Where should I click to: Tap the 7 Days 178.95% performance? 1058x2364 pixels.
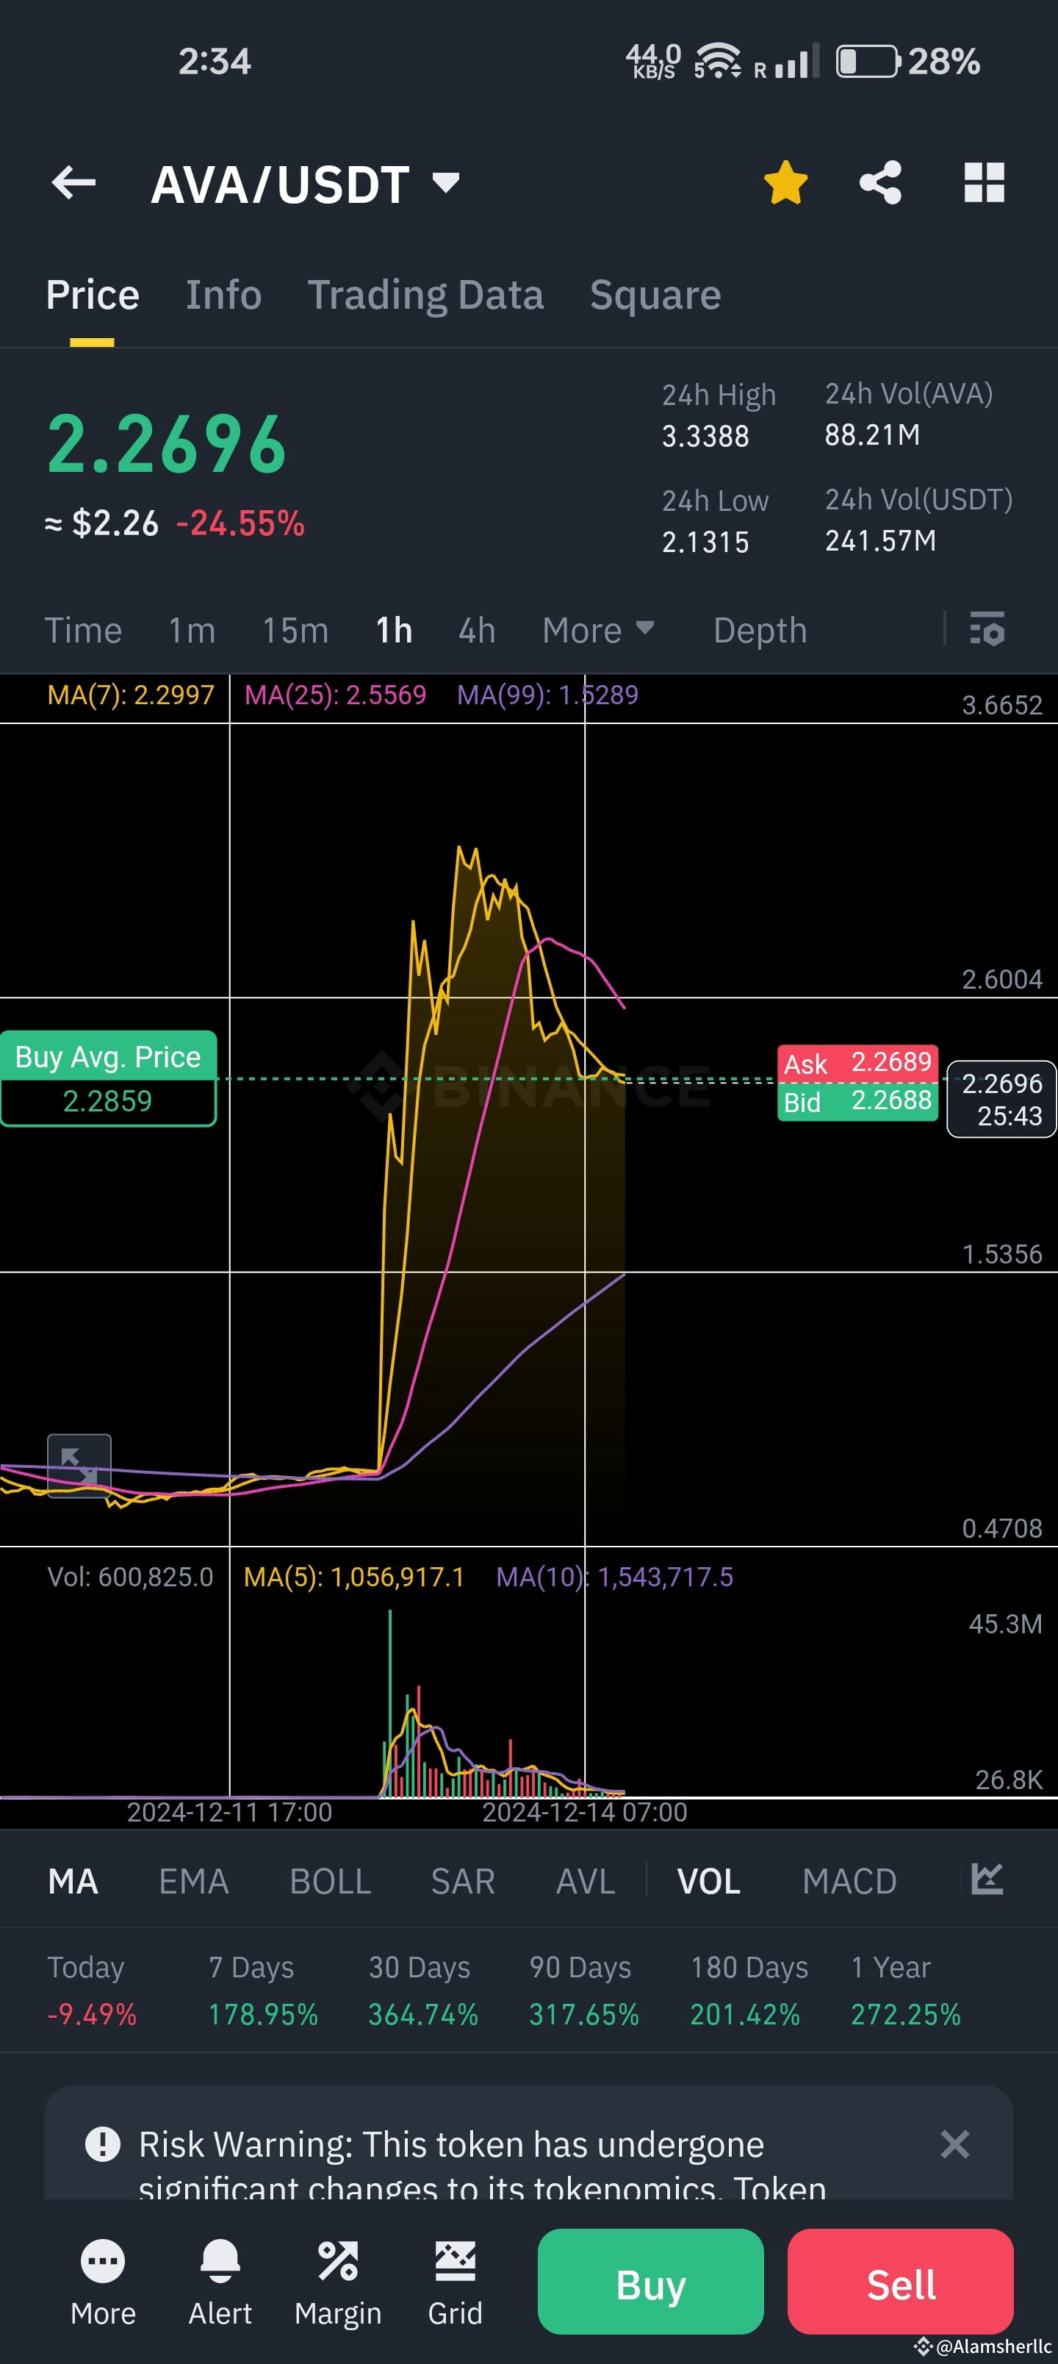click(263, 1991)
